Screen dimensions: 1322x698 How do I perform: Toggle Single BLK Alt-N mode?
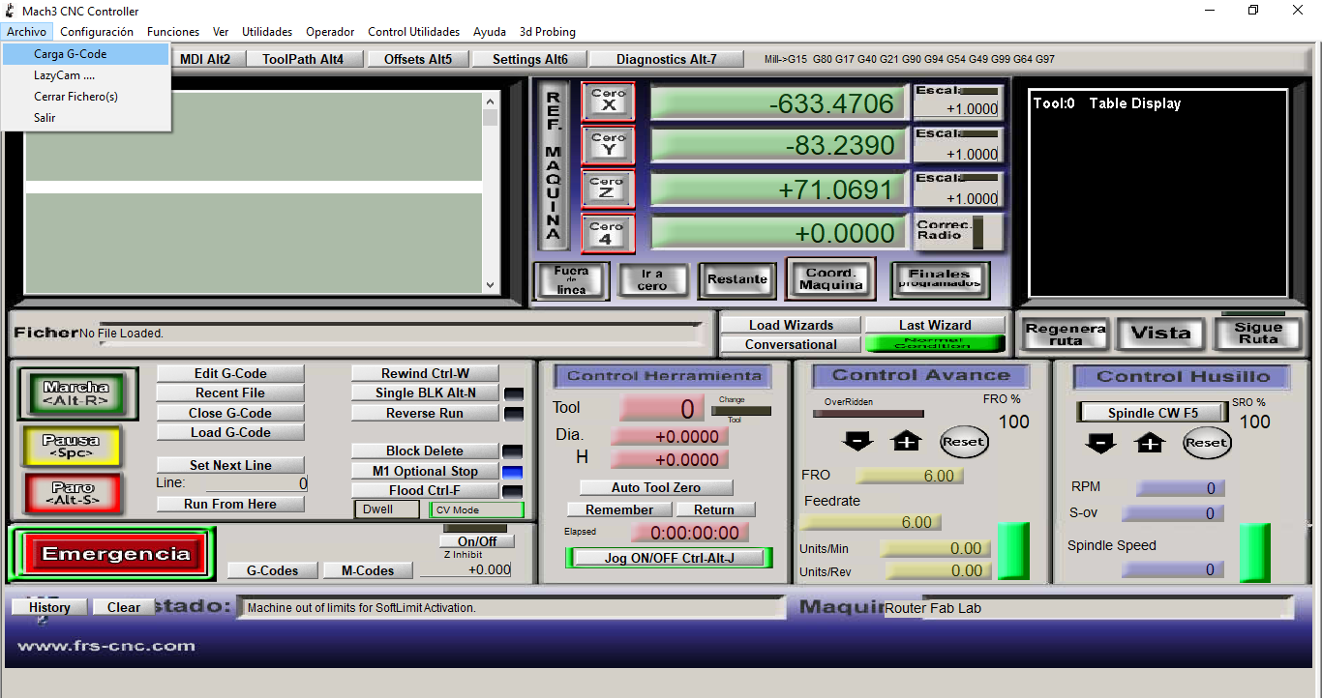426,393
